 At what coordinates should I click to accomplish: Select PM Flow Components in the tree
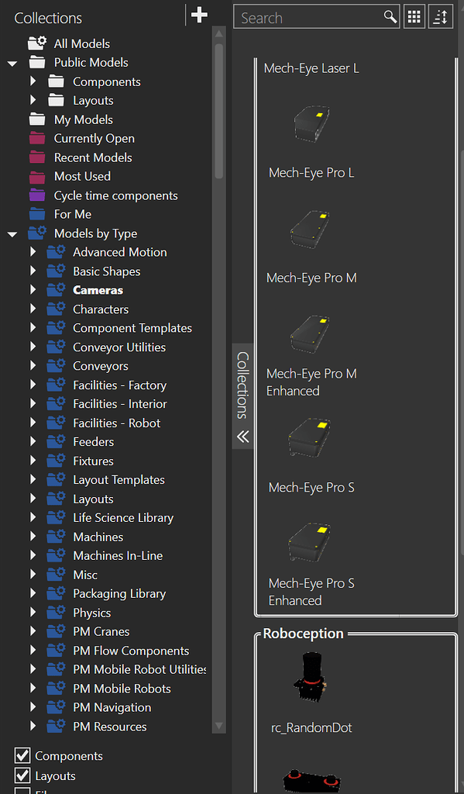click(131, 651)
